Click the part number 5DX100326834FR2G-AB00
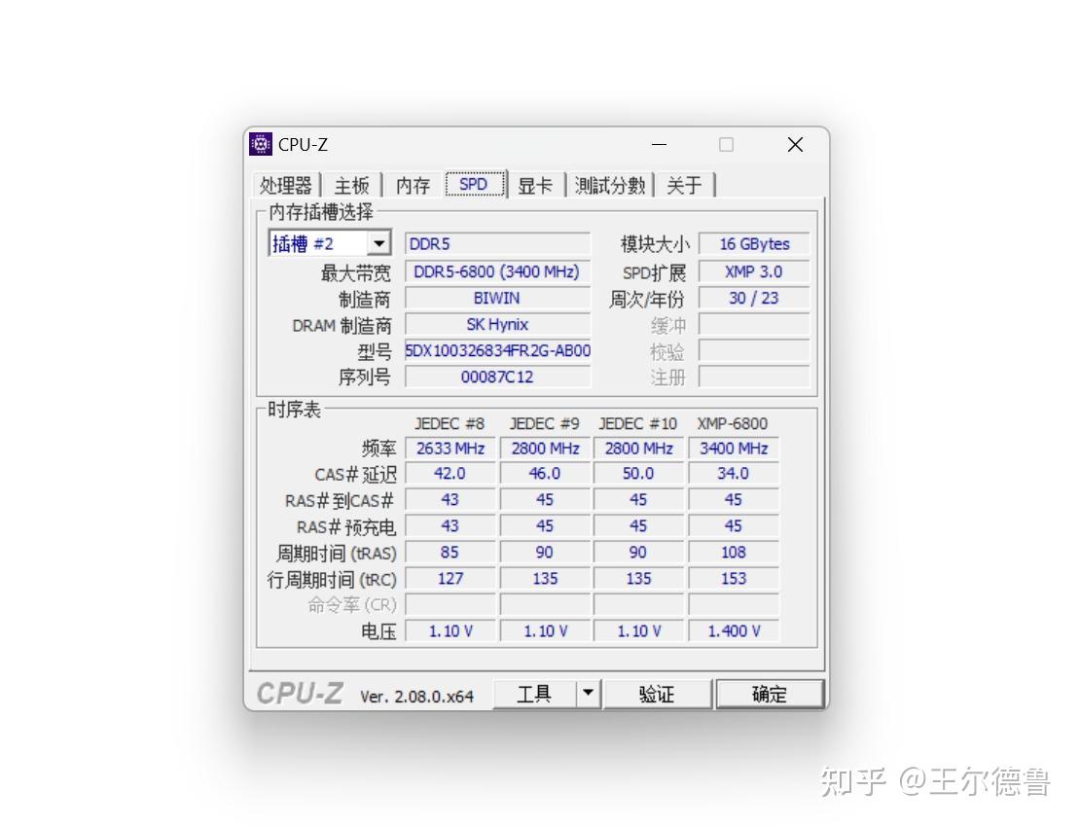This screenshot has height=827, width=1080. [497, 350]
